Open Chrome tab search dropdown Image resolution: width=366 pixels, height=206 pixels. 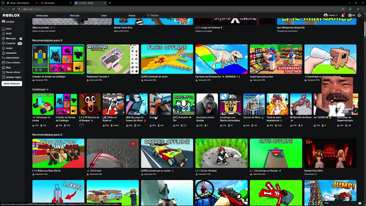coord(3,3)
